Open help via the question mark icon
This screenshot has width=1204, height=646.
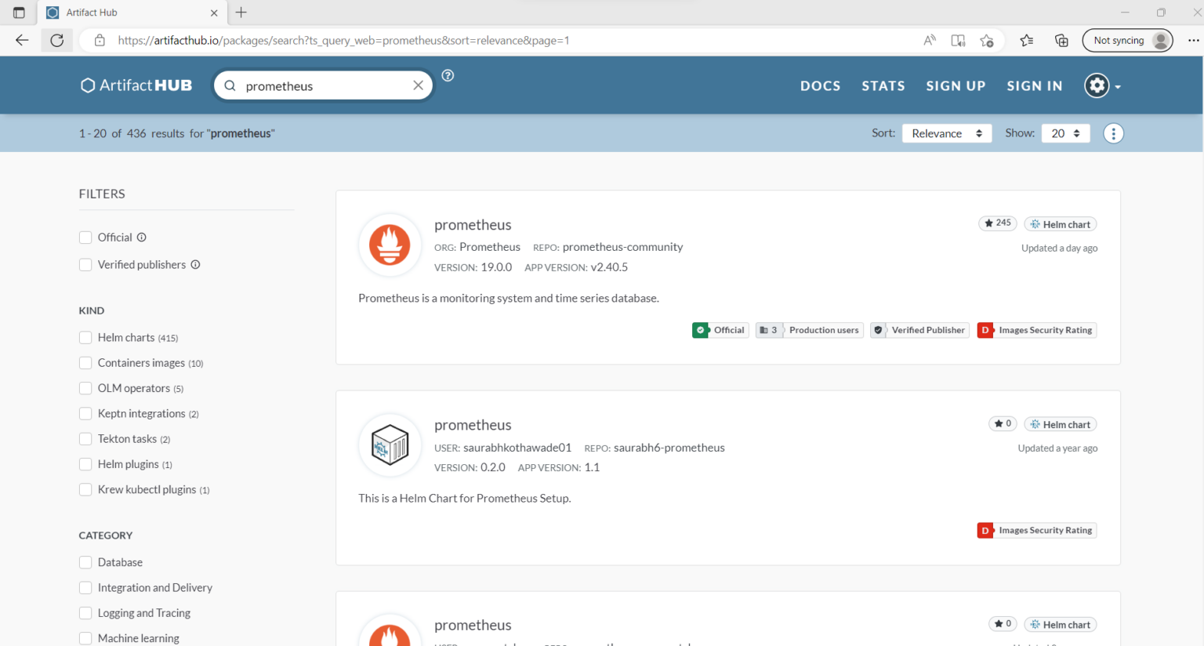447,75
